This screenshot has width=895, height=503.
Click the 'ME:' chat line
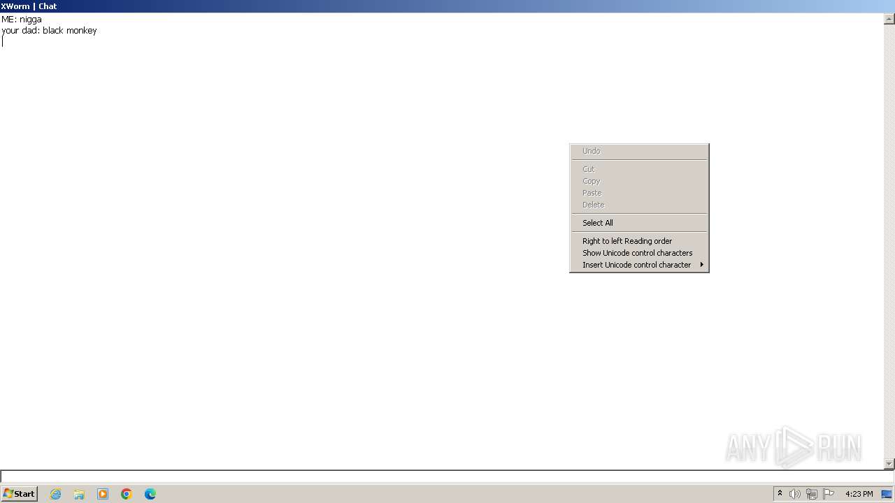[x=22, y=20]
